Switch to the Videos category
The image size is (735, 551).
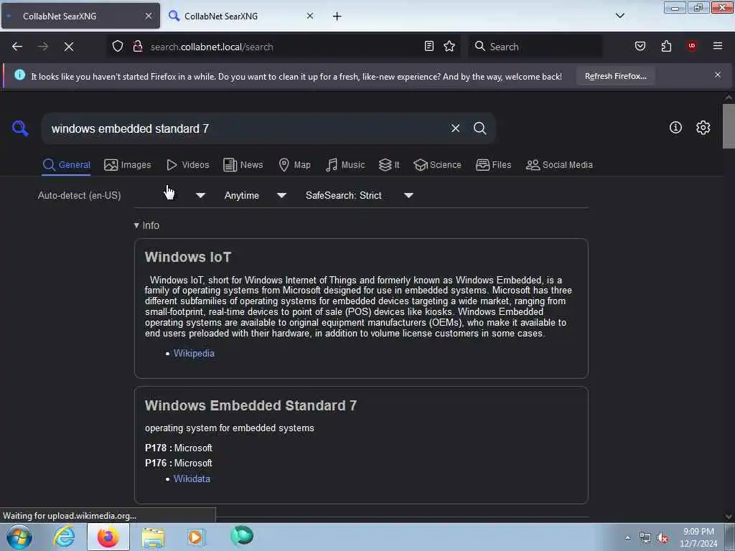click(x=188, y=165)
